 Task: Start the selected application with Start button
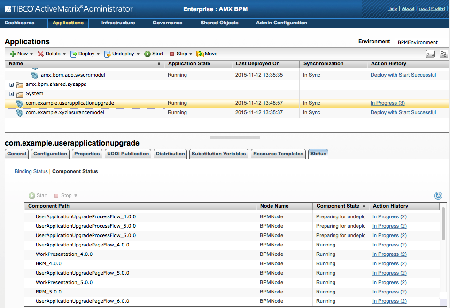tap(154, 54)
